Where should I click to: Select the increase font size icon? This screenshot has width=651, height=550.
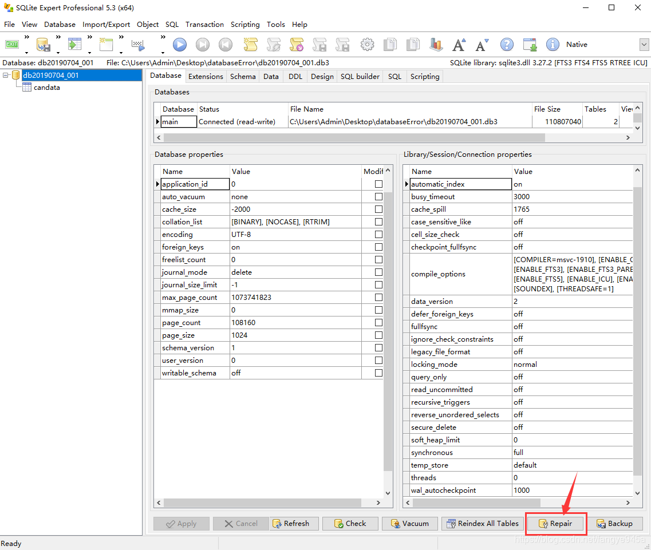458,44
